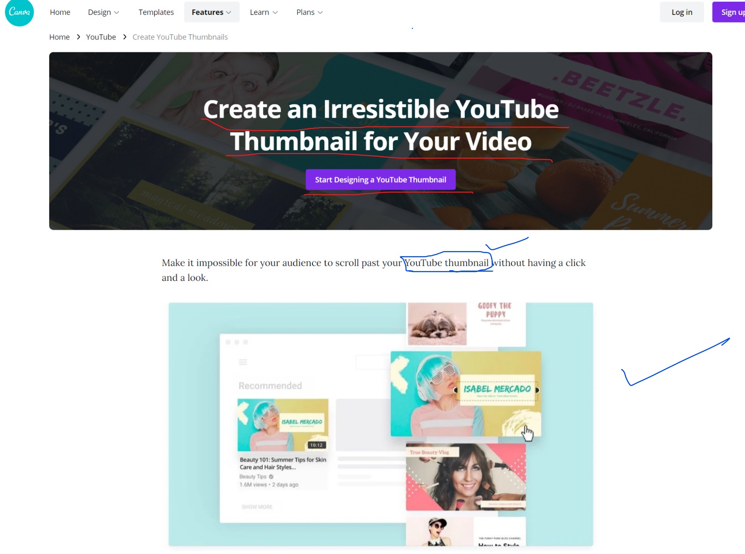Expand the Learn dropdown
This screenshot has width=745, height=554.
click(x=264, y=12)
